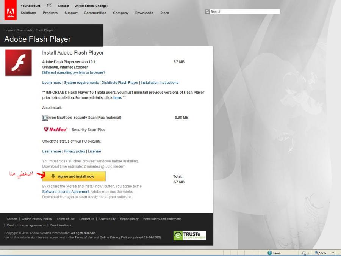The image size is (341, 256).
Task: Open the zoom level 95% dropdown arrow
Action: click(x=333, y=253)
